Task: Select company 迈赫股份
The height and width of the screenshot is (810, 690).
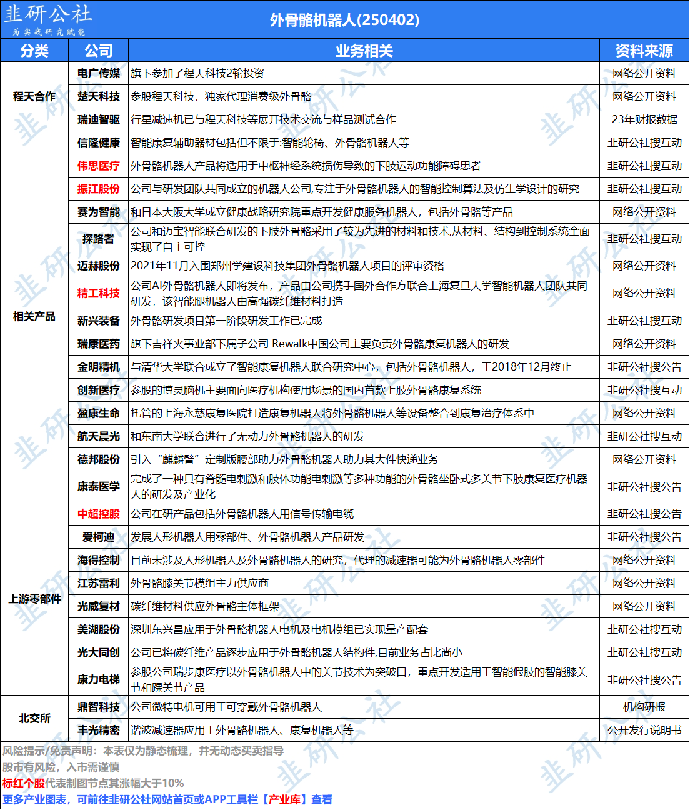Action: tap(99, 266)
